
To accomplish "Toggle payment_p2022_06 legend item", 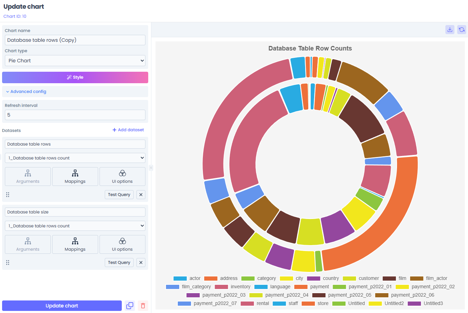I will [x=404, y=295].
